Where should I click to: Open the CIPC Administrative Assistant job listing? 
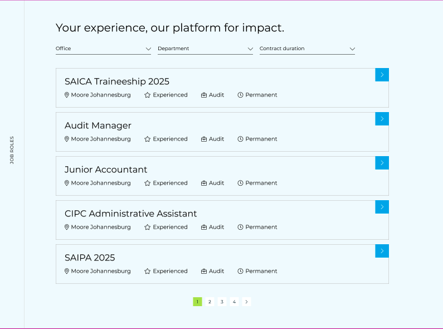coord(131,214)
